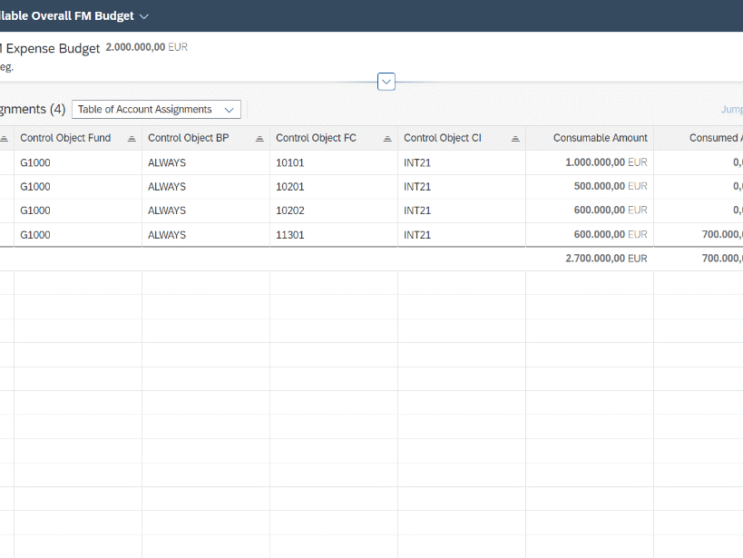
Task: Open the Available Overall FM Budget title dropdown
Action: [x=144, y=16]
